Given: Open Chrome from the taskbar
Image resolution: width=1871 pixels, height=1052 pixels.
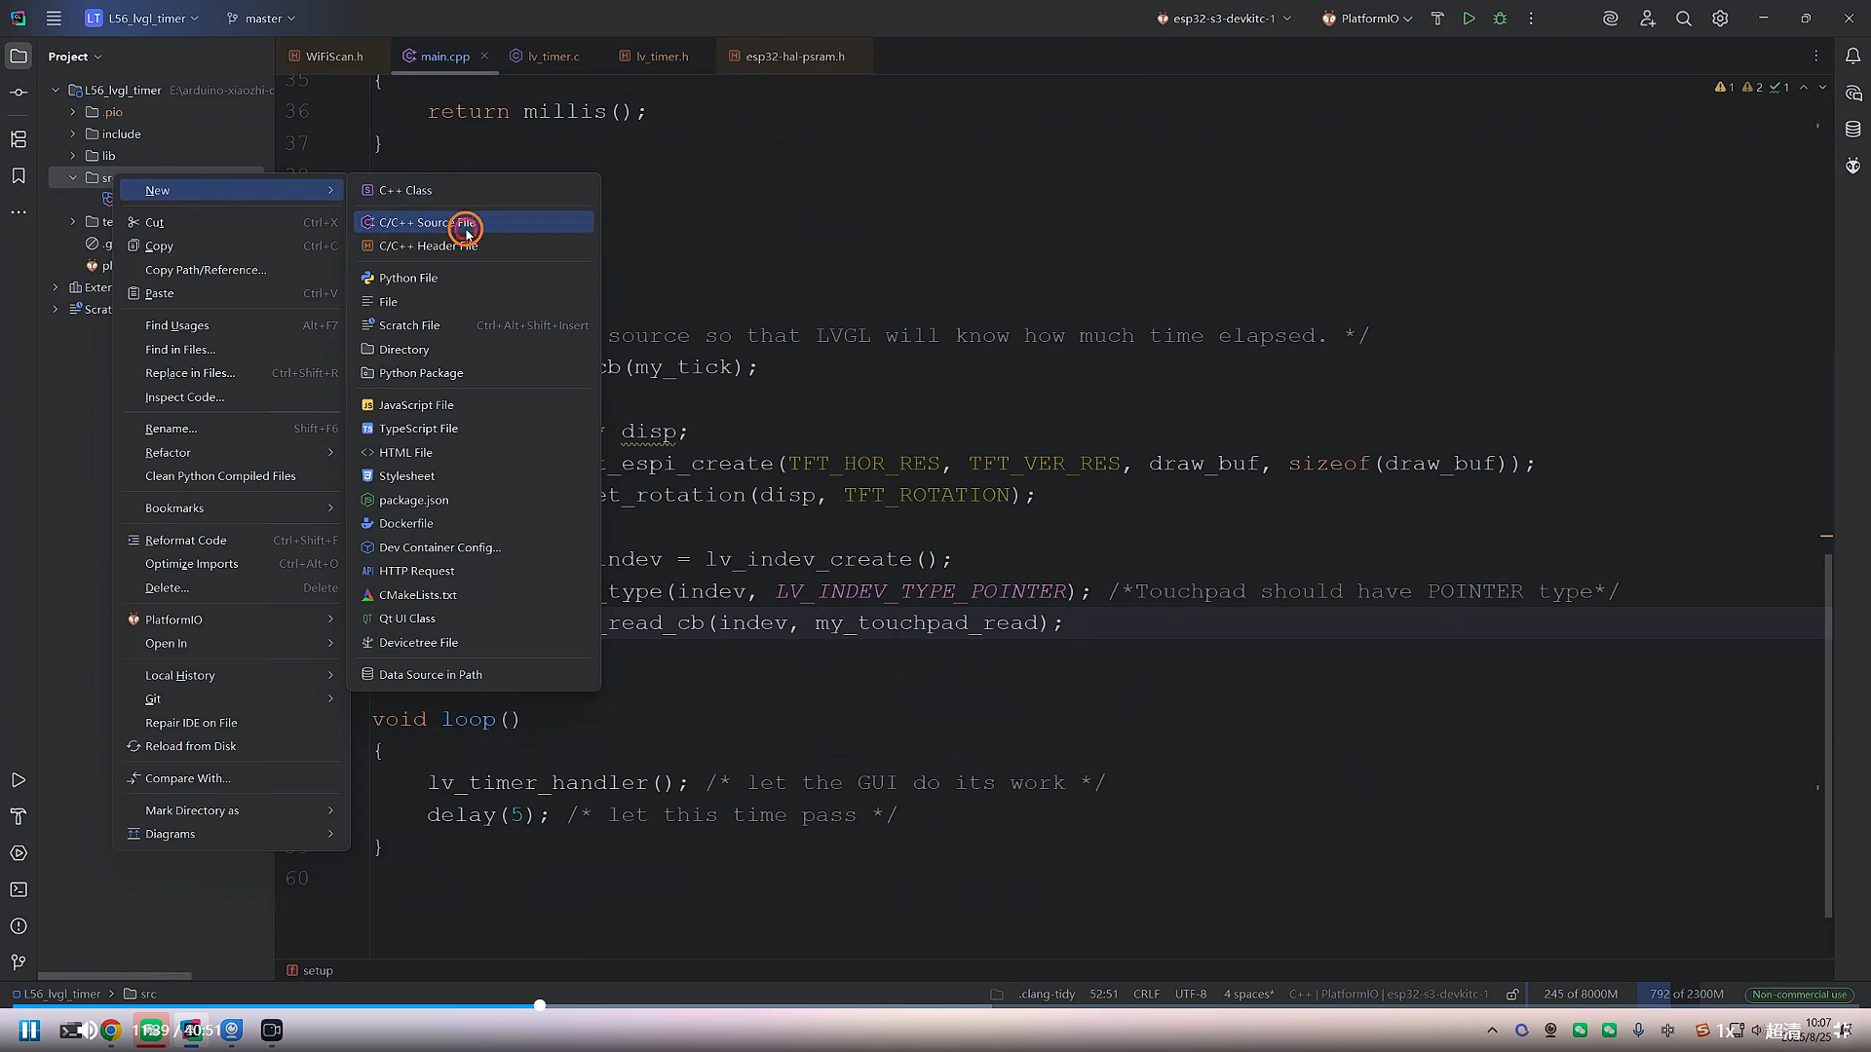Looking at the screenshot, I should (110, 1031).
